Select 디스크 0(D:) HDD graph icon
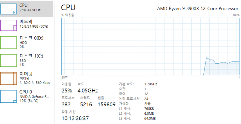 (8, 43)
